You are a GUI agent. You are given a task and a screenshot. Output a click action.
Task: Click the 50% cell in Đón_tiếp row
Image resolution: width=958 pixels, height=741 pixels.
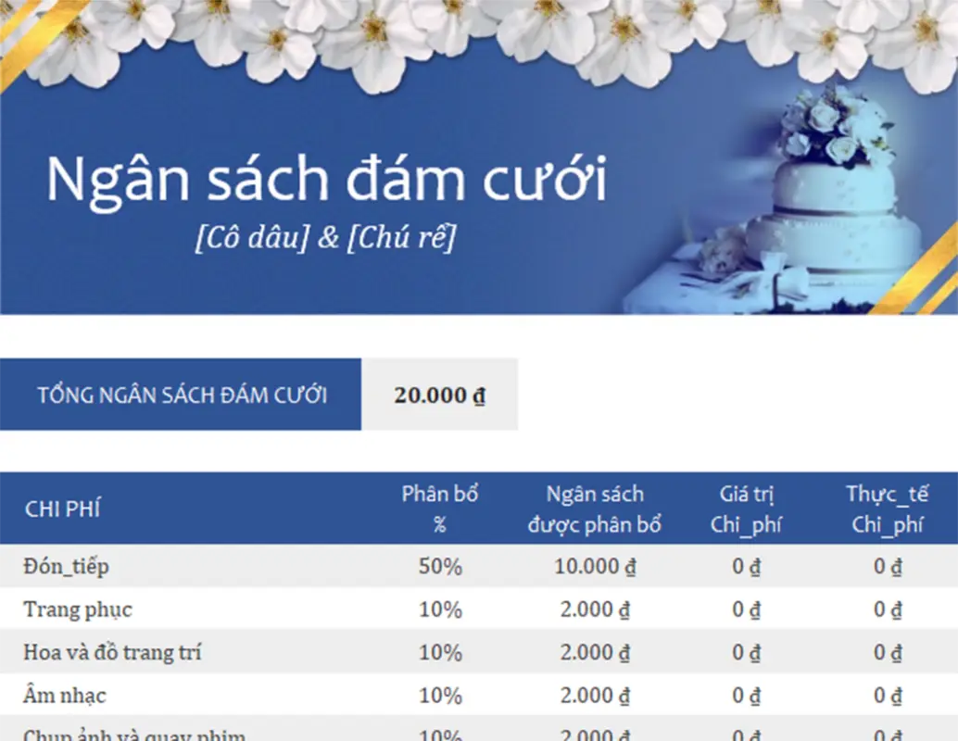(x=440, y=566)
